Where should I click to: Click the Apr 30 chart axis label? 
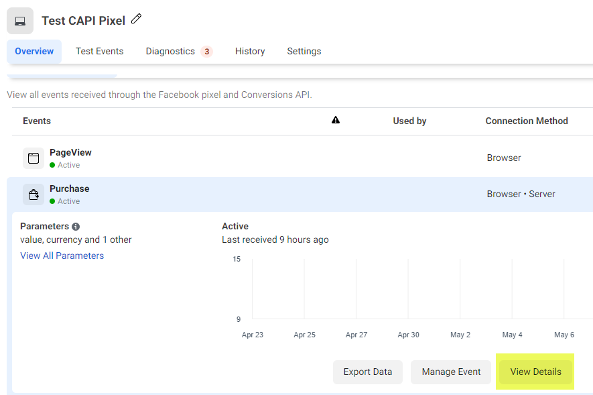click(409, 335)
